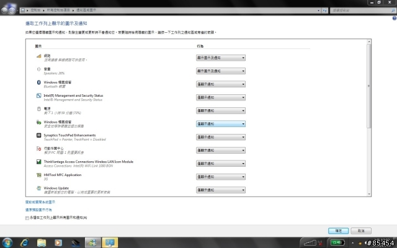Click the Intel Management and Security Status icon
The height and width of the screenshot is (248, 397).
click(38, 95)
